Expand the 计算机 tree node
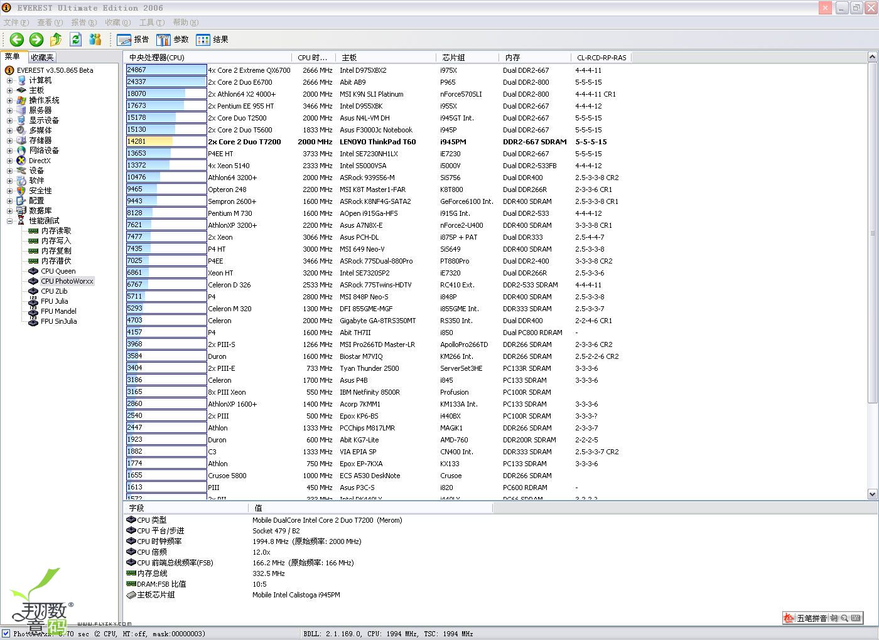Viewport: 879px width, 640px height. pos(9,80)
